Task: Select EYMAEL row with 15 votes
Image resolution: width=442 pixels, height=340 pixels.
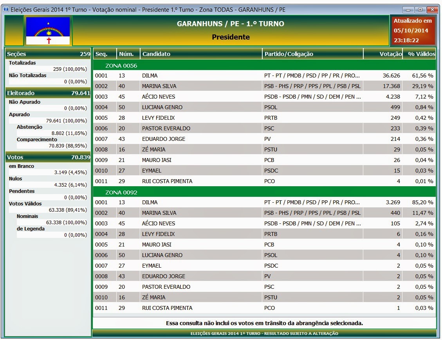Action: pyautogui.click(x=264, y=171)
